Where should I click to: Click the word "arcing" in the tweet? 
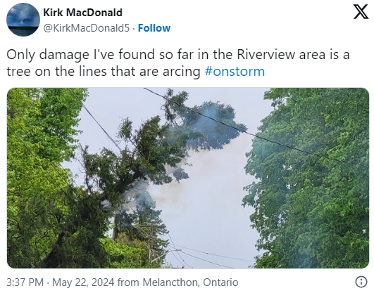pyautogui.click(x=181, y=72)
